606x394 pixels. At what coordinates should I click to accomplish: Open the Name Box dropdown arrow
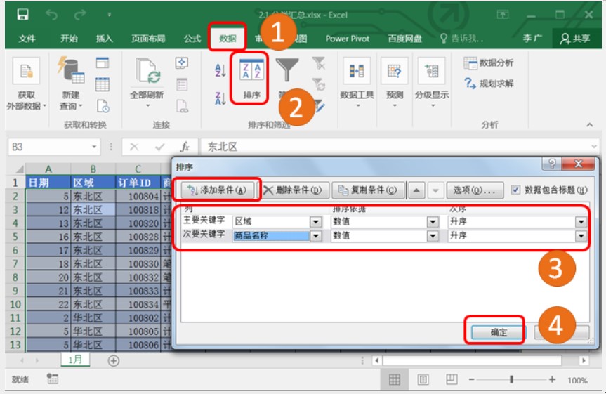pos(94,147)
